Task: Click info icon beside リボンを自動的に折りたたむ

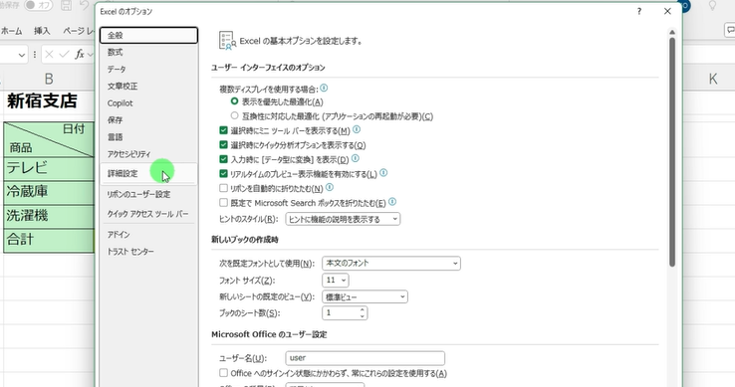Action: [330, 187]
